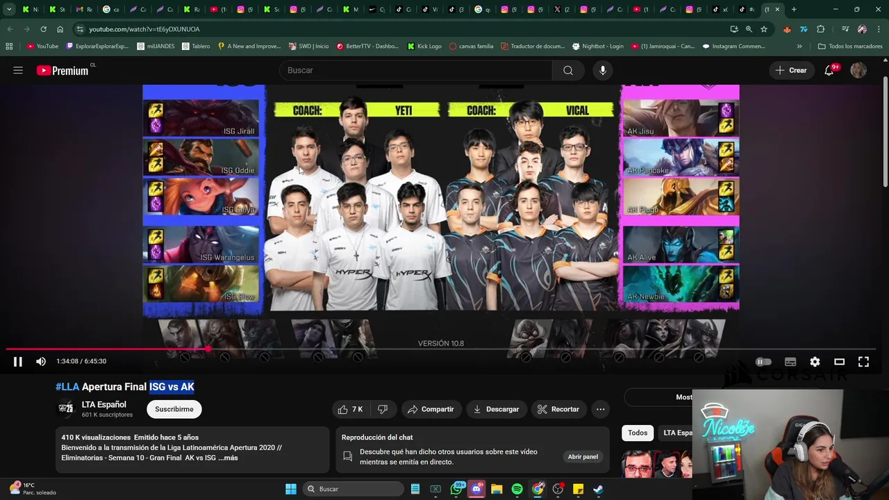Screen dimensions: 889x500
Task: Reload the page in Chrome
Action: point(43,29)
